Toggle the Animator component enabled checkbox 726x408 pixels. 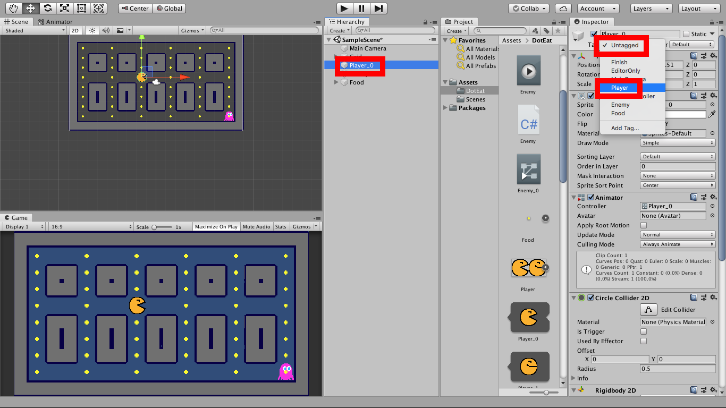[x=590, y=198]
